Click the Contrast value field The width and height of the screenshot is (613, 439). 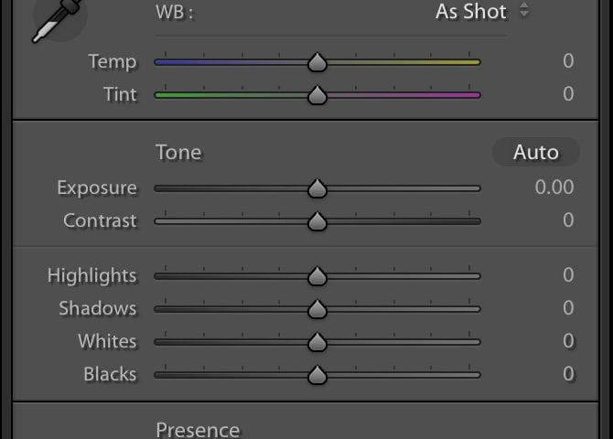click(x=568, y=220)
